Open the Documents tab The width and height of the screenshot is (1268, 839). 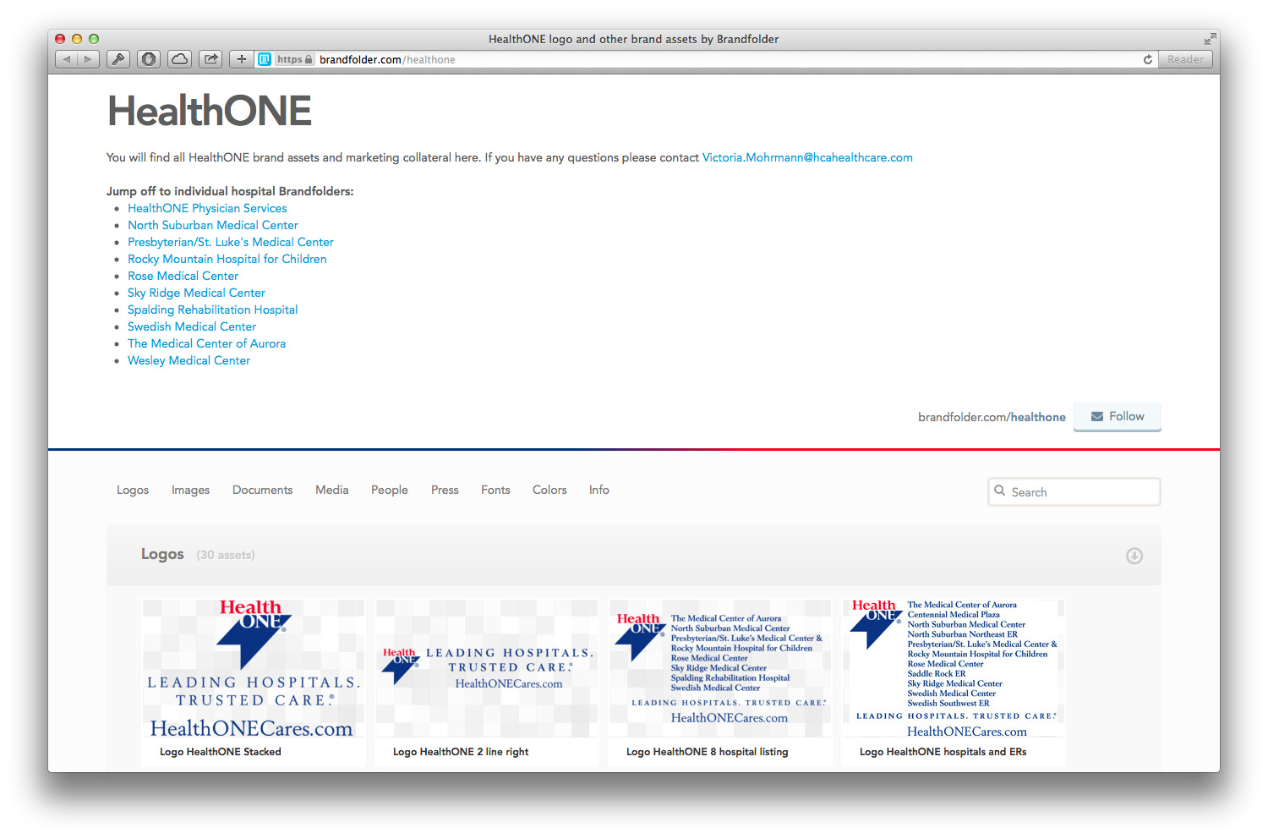262,490
